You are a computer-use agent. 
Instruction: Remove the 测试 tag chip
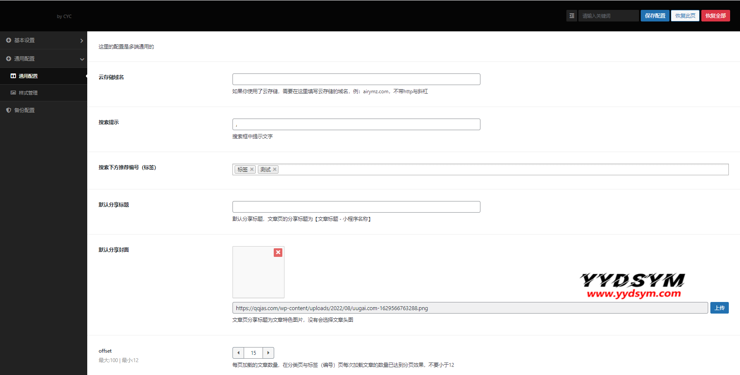tap(275, 169)
